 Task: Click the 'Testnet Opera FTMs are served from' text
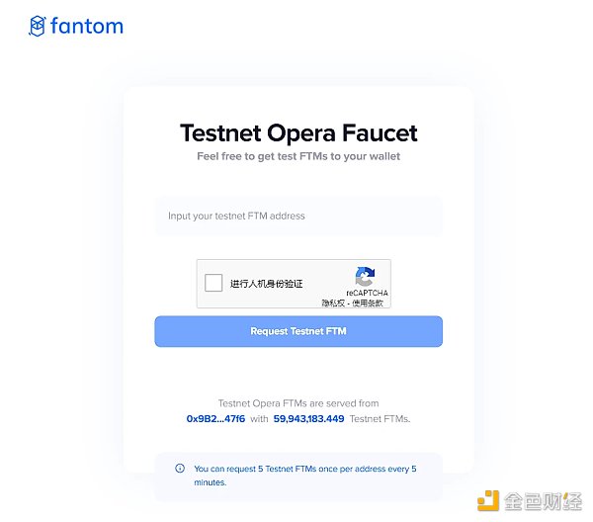298,403
